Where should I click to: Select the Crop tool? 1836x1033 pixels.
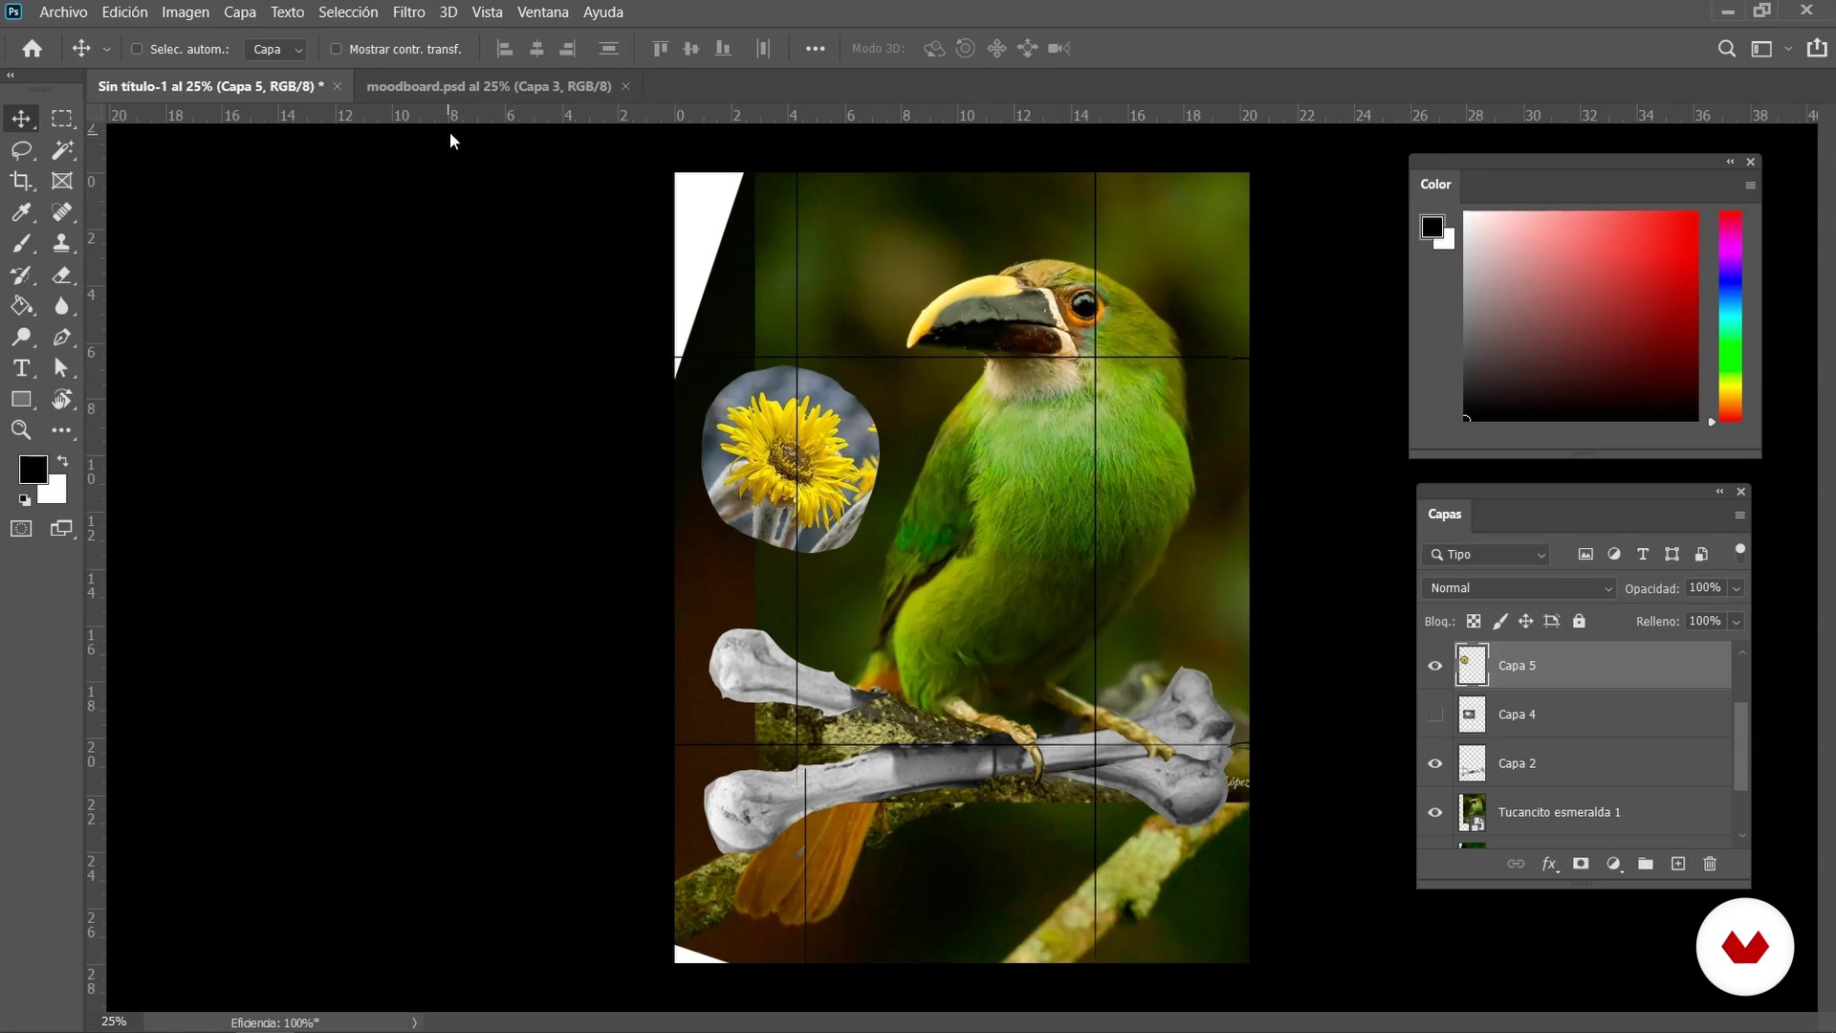[x=21, y=181]
